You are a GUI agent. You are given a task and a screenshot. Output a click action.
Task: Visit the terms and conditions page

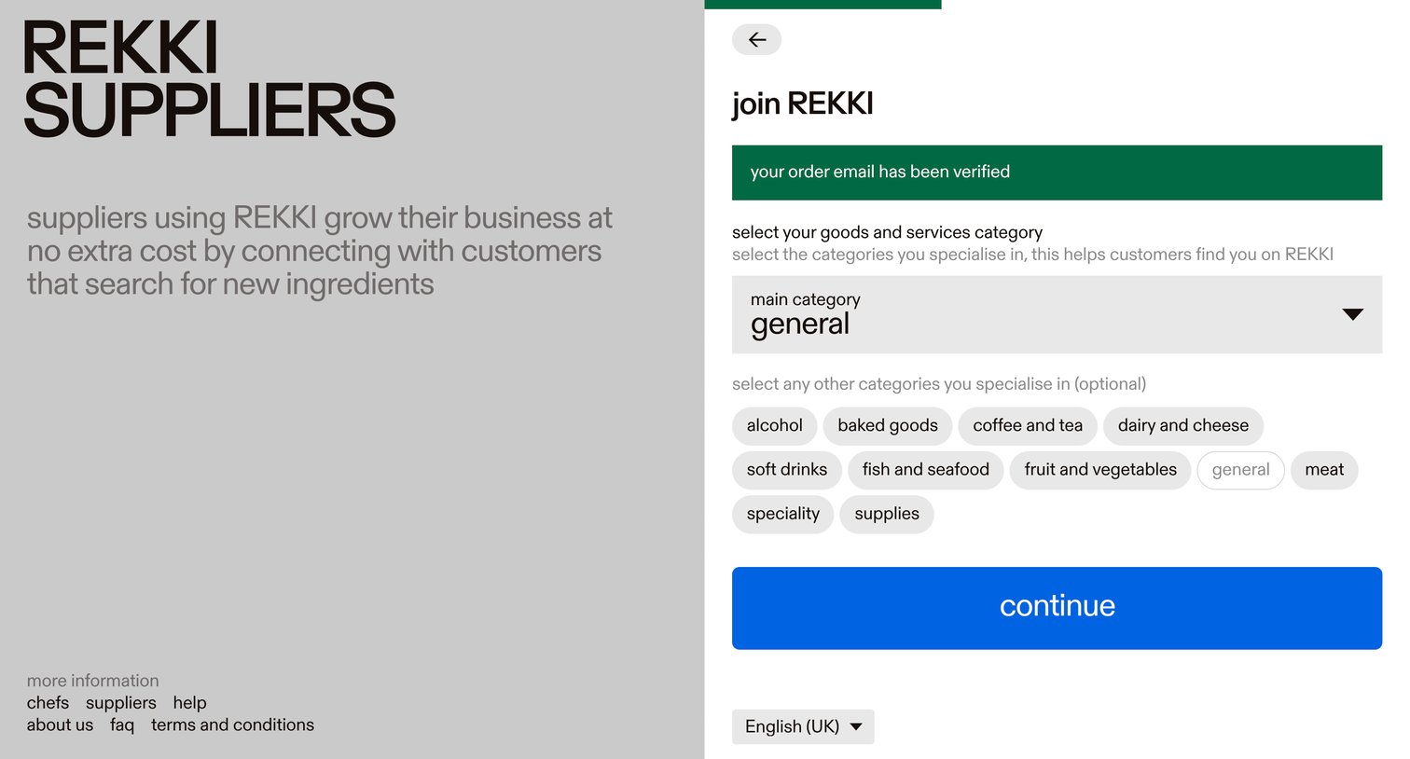click(232, 725)
